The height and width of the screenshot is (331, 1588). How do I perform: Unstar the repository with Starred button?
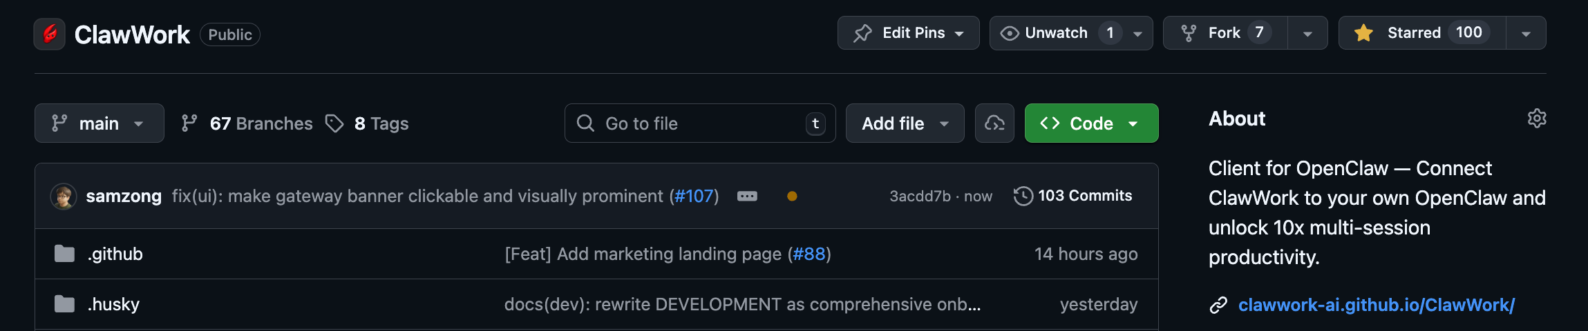pyautogui.click(x=1422, y=33)
